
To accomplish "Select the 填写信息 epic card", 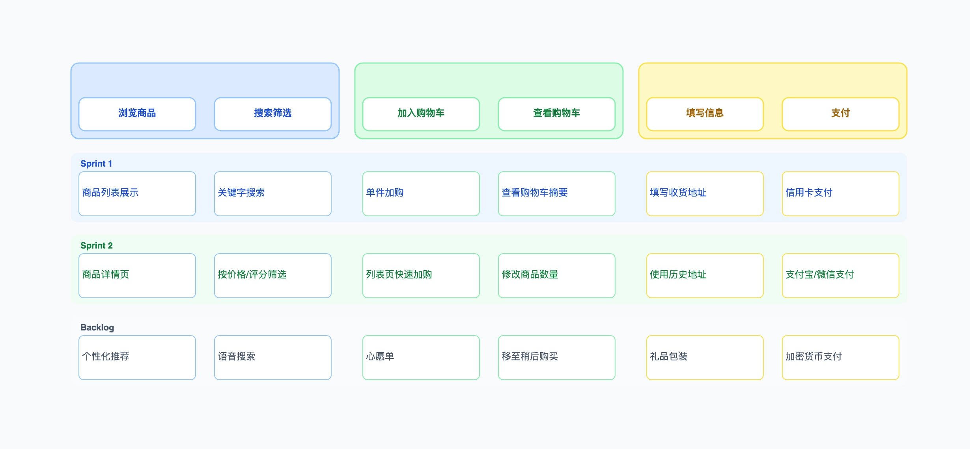I will coord(704,114).
